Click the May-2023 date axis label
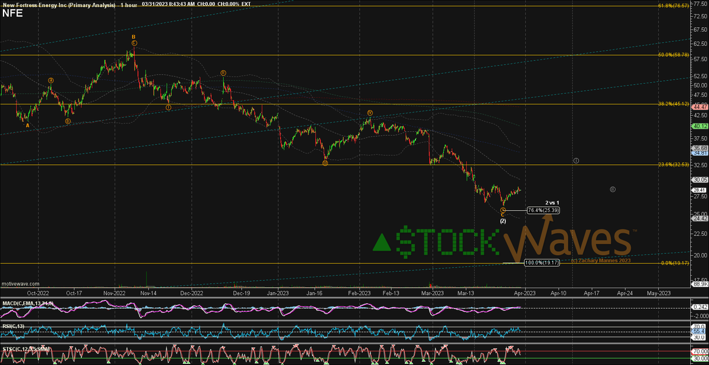 [659, 292]
